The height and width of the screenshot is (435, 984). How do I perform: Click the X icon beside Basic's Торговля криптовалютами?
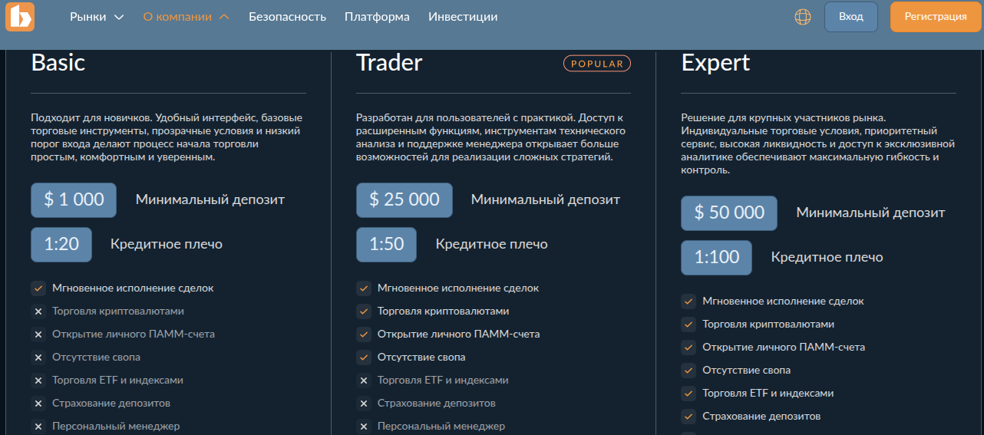[x=38, y=311]
